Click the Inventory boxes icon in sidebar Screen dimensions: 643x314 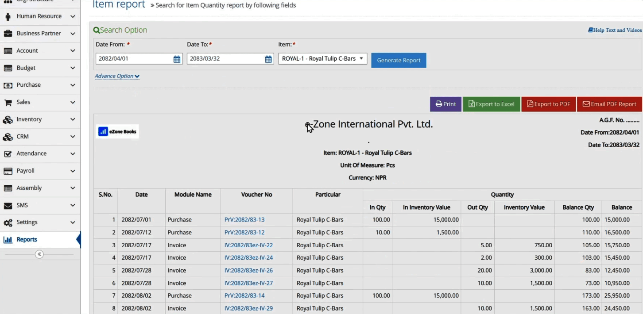[8, 119]
